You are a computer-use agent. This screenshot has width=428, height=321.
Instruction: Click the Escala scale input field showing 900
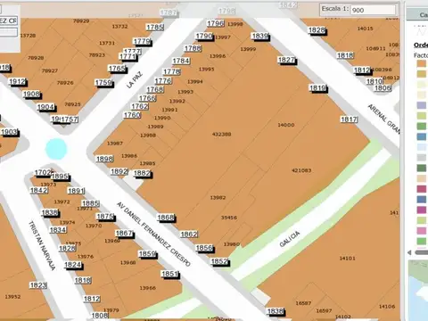374,10
